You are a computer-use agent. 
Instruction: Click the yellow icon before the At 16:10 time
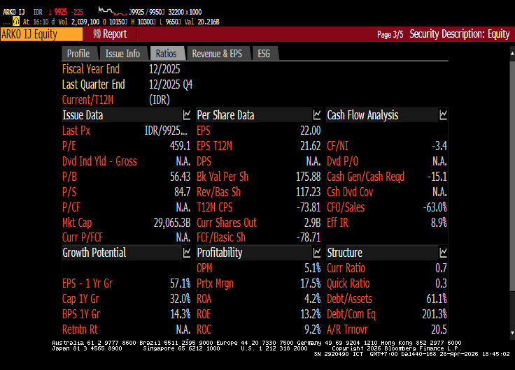pos(16,22)
